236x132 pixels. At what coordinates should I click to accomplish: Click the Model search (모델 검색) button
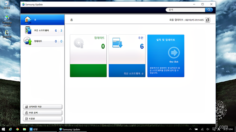tap(43, 113)
